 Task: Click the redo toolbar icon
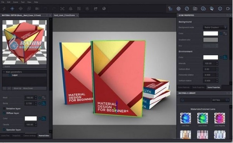(x=54, y=9)
